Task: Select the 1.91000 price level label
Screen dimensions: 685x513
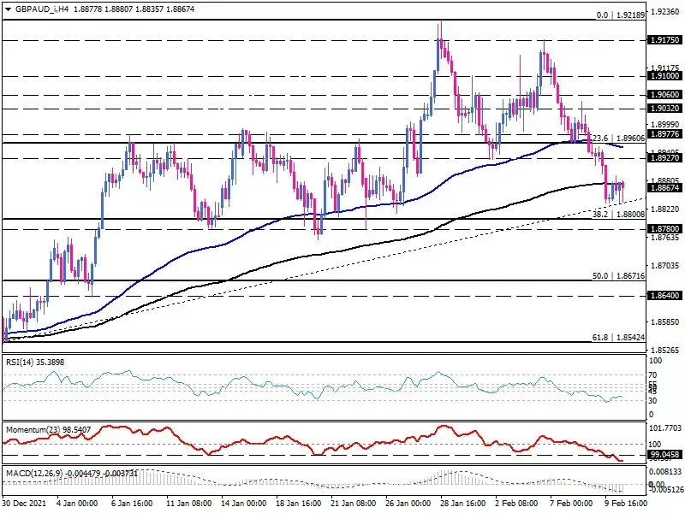Action: click(x=664, y=76)
